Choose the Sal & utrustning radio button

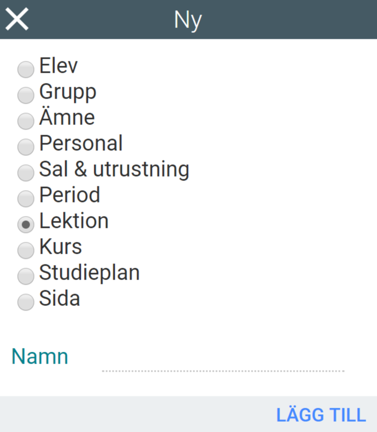point(25,173)
